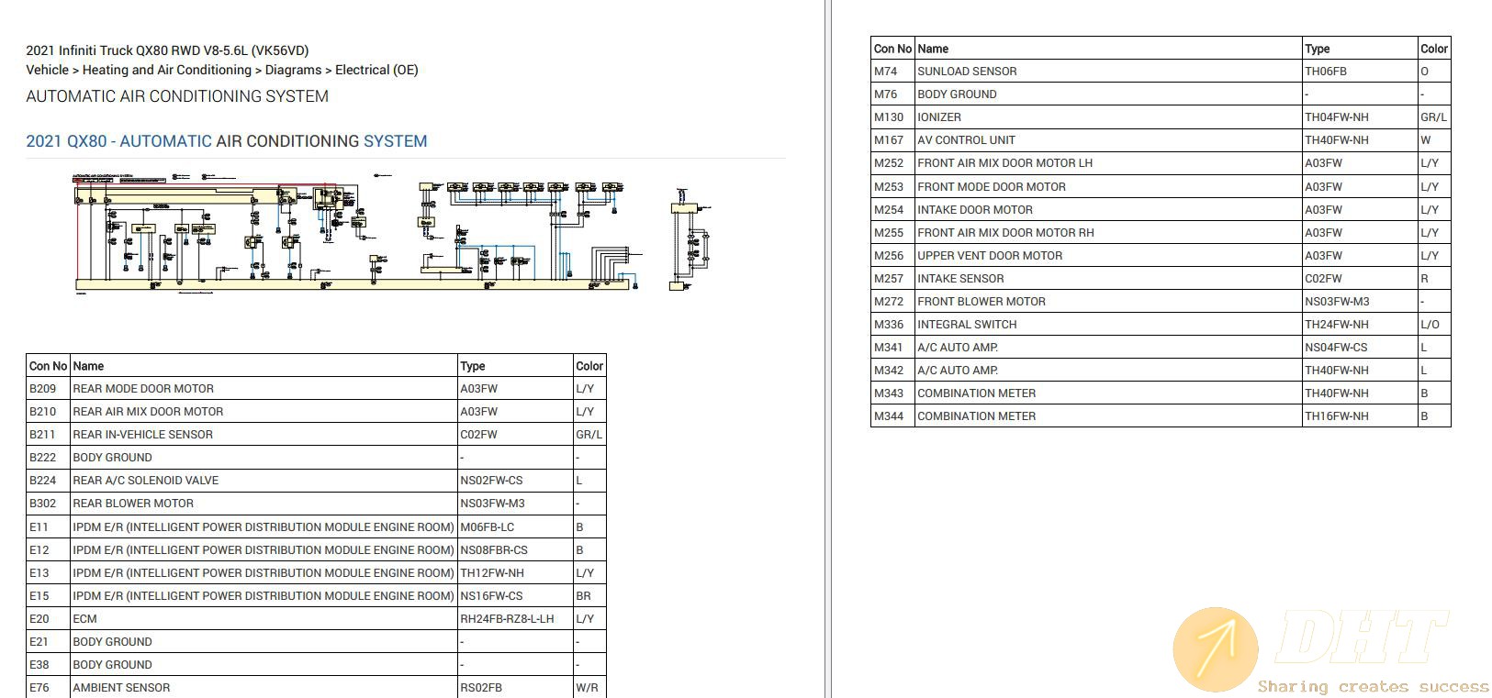Click the 'INTAKE SENSOR' cell
1492x698 pixels.
point(1108,278)
